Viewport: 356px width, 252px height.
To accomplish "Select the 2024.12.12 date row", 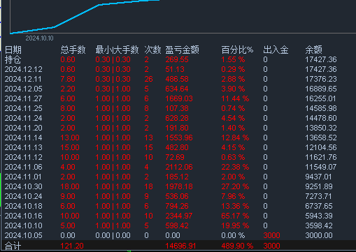I will (x=178, y=69).
